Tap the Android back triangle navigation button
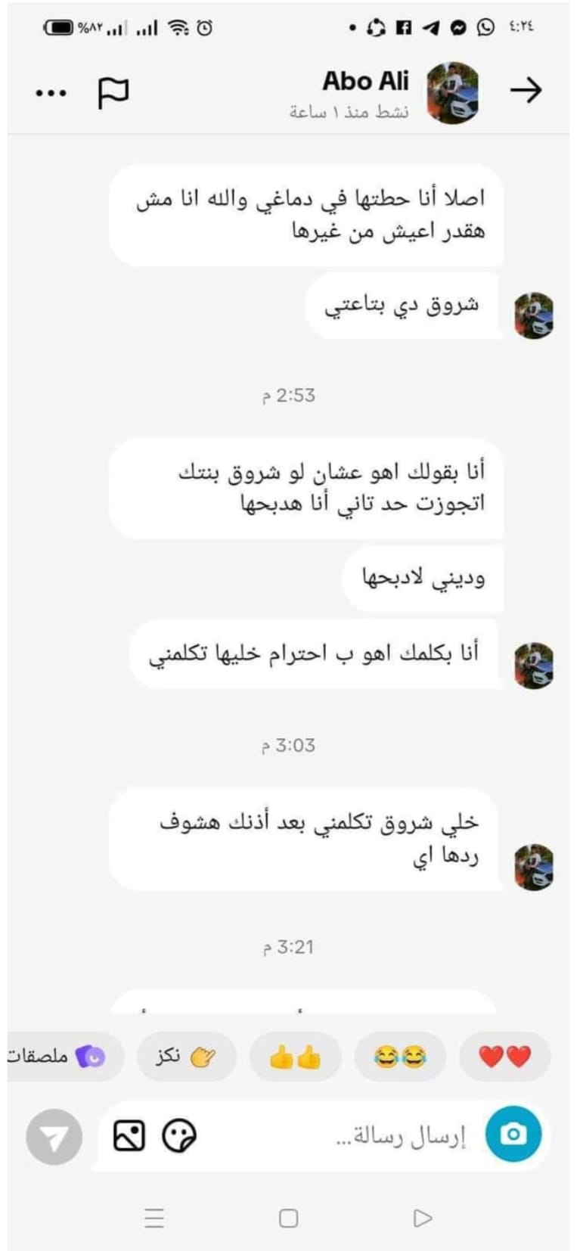 coord(423,1218)
